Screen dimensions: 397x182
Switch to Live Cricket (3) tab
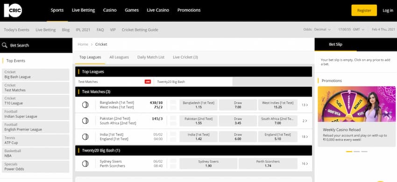point(185,57)
